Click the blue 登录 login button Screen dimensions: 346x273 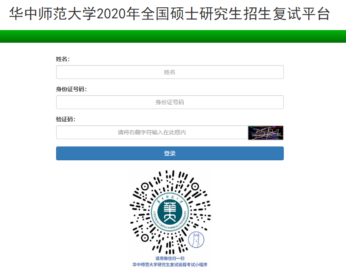170,153
